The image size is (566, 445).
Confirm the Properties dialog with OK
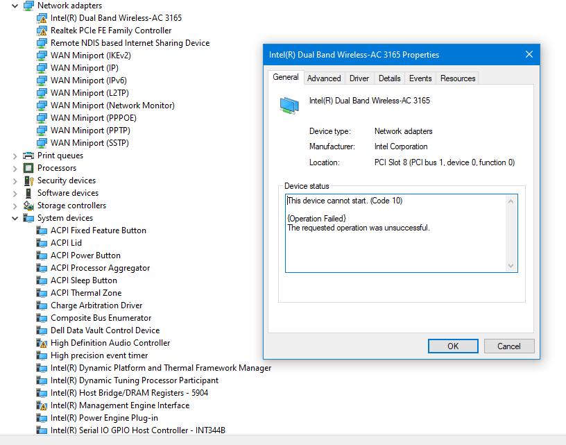[x=453, y=346]
